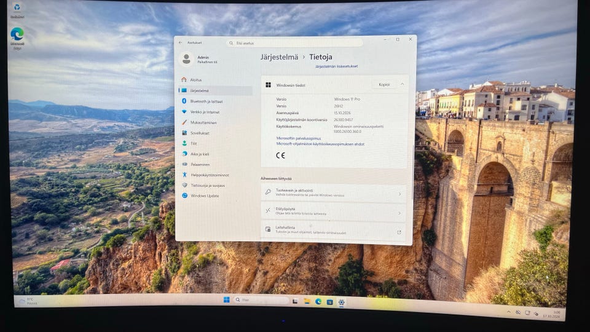The width and height of the screenshot is (590, 332).
Task: Open Järjestelmän lisäasetukset link
Action: [336, 66]
